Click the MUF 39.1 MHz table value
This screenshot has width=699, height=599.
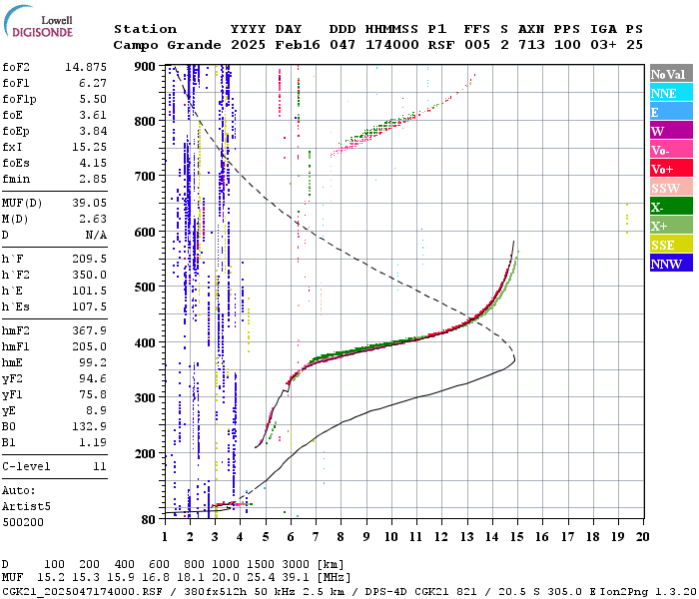pos(296,577)
